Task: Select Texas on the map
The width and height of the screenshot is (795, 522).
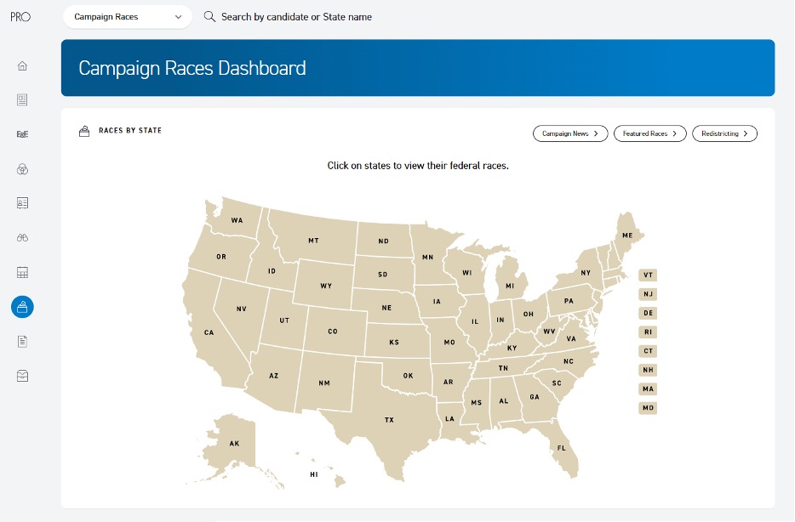Action: pos(390,419)
